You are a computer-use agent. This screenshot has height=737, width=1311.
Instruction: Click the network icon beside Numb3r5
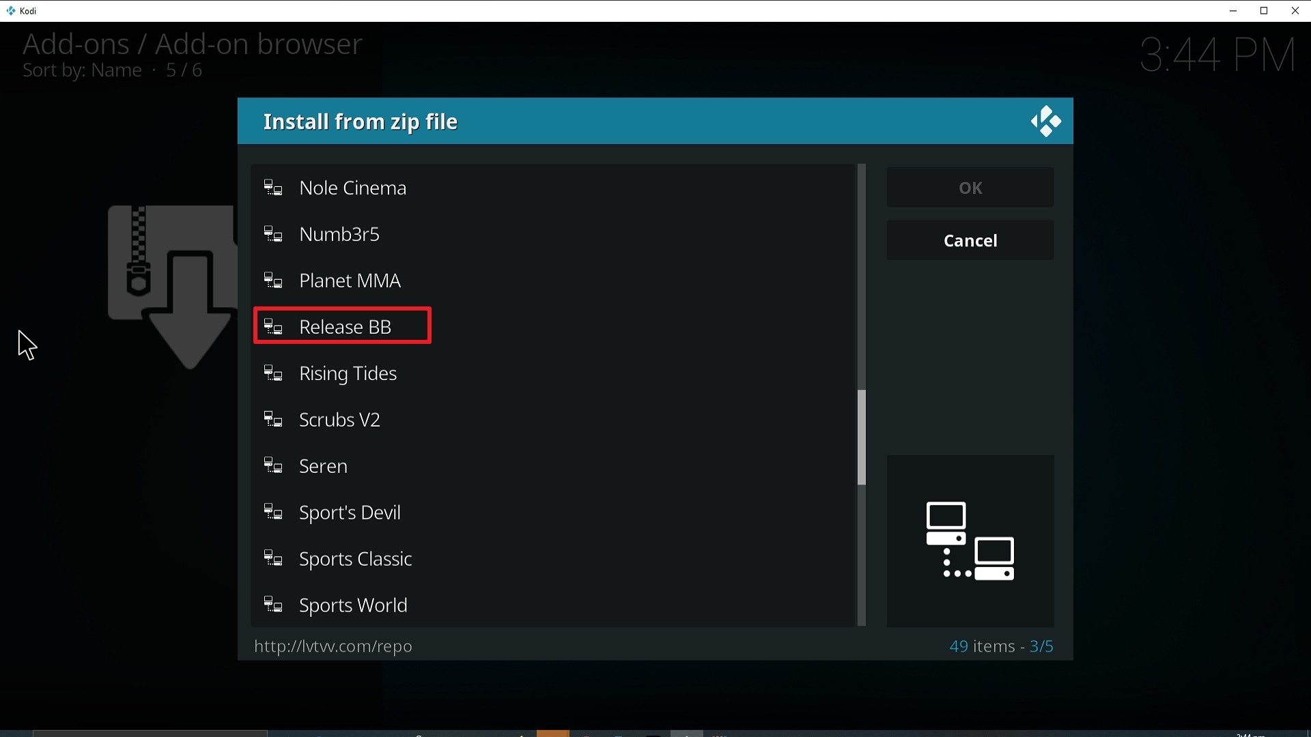coord(274,234)
